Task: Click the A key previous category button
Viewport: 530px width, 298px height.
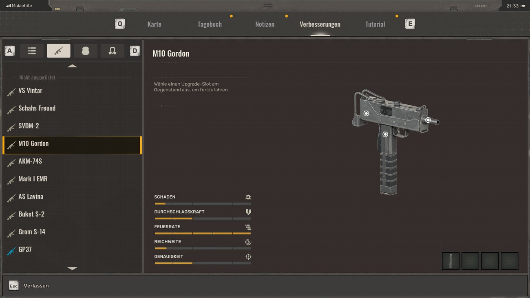Action: [9, 51]
